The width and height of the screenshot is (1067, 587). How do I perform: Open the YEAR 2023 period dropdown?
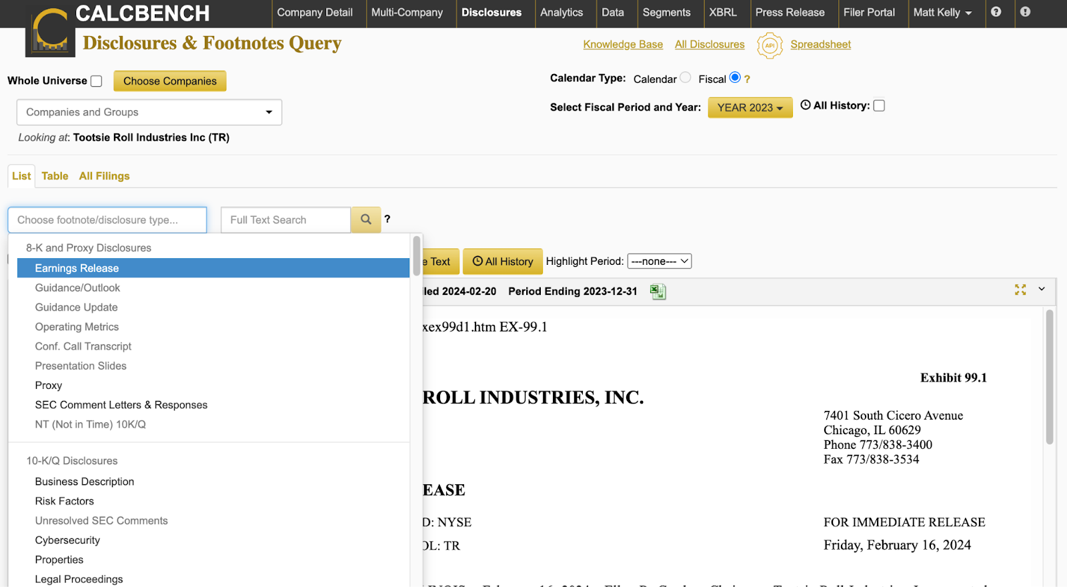(x=750, y=107)
